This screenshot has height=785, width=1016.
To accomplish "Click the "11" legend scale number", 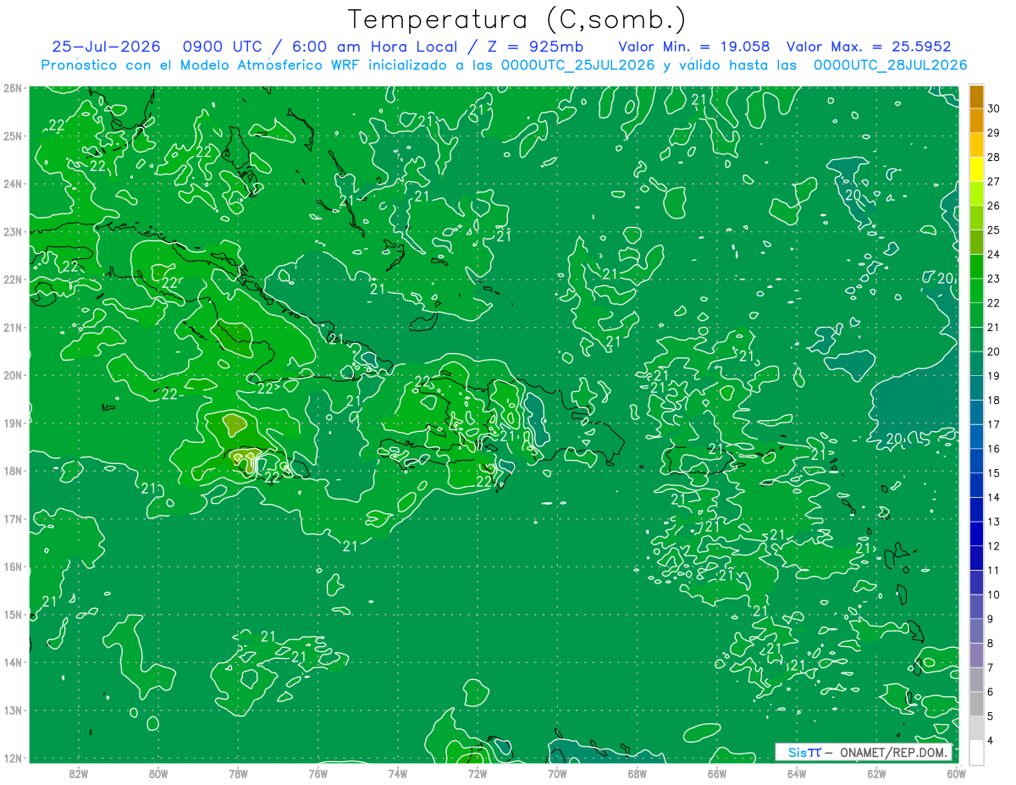I will (x=994, y=570).
